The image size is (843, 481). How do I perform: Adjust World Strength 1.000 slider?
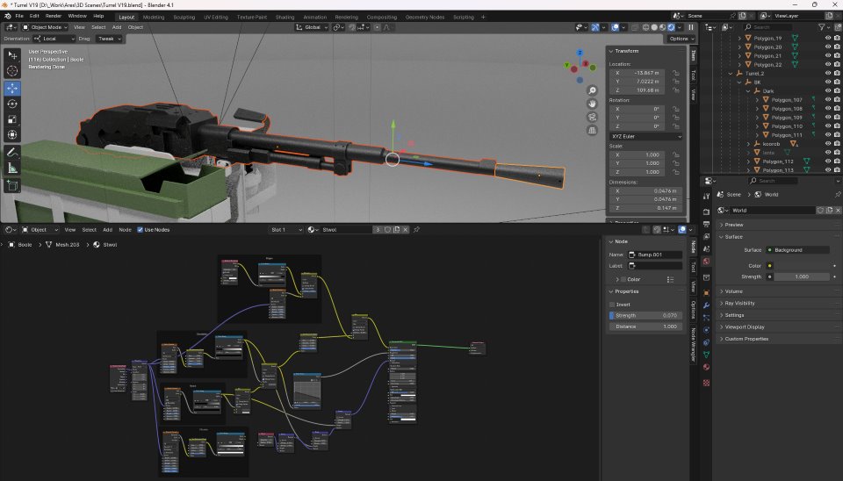801,276
